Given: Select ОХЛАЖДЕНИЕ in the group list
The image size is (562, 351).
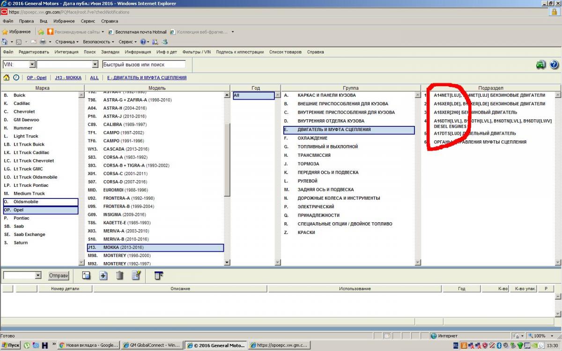Looking at the screenshot, I should coord(312,138).
